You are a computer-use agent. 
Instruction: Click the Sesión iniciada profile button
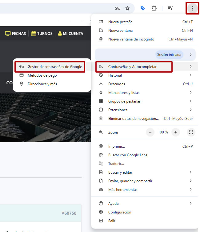tap(169, 55)
